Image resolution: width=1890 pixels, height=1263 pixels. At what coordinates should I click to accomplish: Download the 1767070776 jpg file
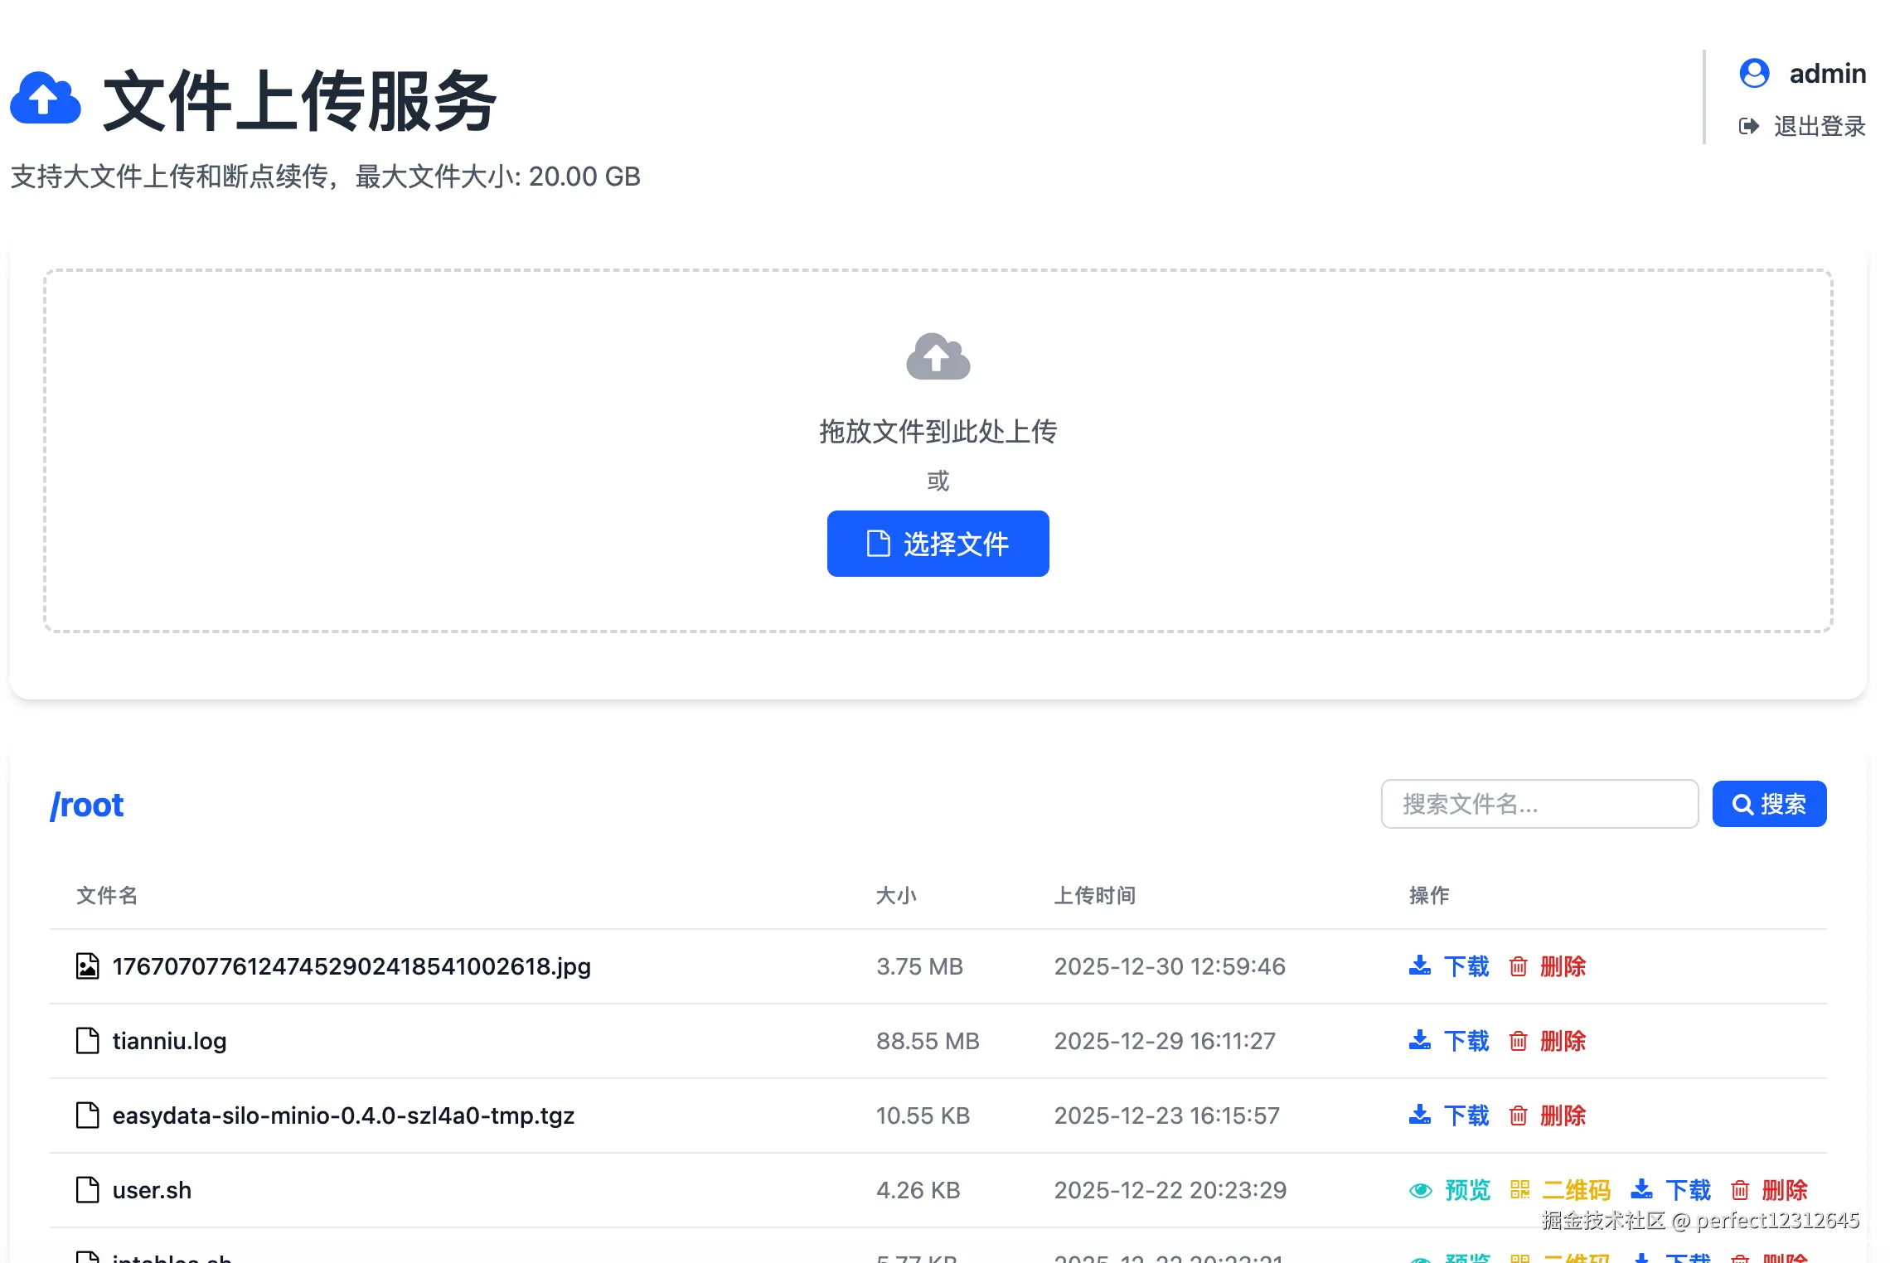pyautogui.click(x=1465, y=966)
